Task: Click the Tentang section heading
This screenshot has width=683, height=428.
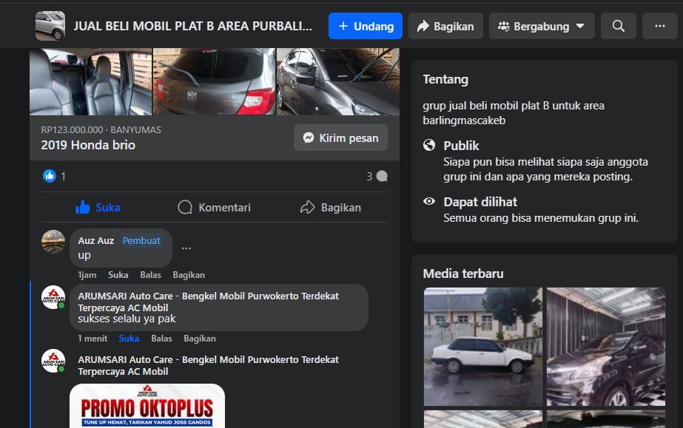Action: pyautogui.click(x=445, y=80)
